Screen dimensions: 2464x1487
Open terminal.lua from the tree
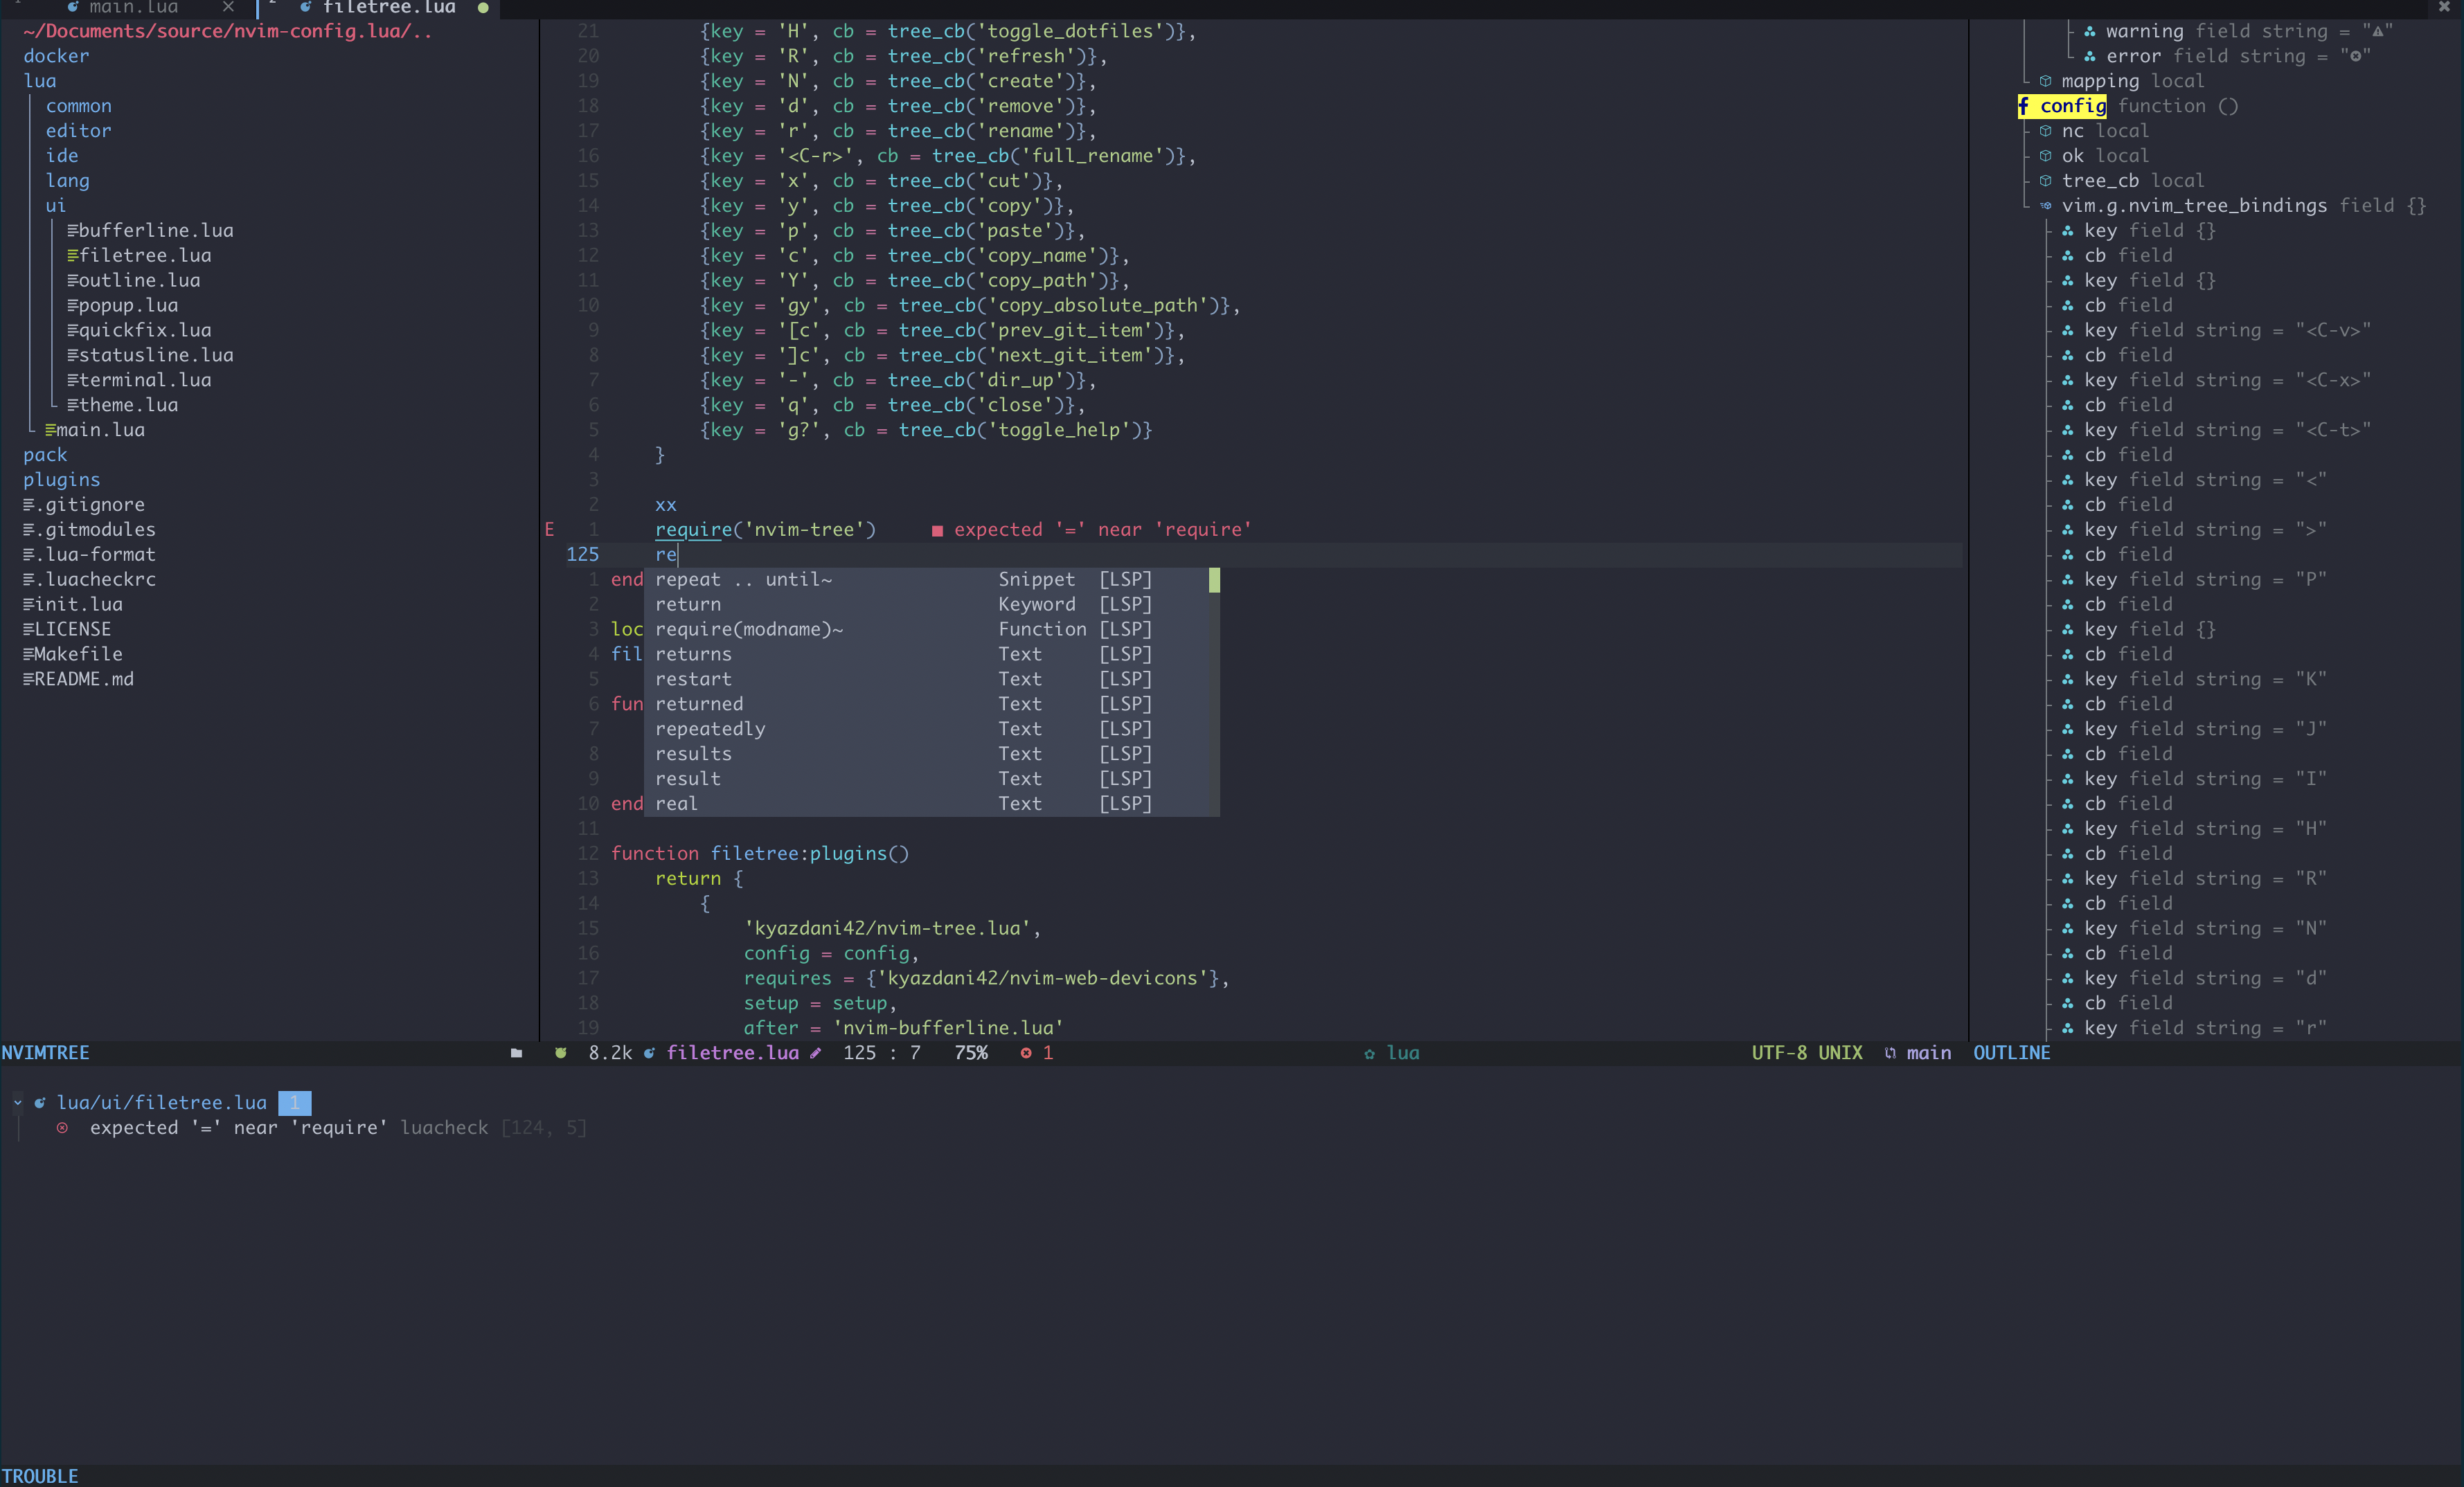pos(145,381)
